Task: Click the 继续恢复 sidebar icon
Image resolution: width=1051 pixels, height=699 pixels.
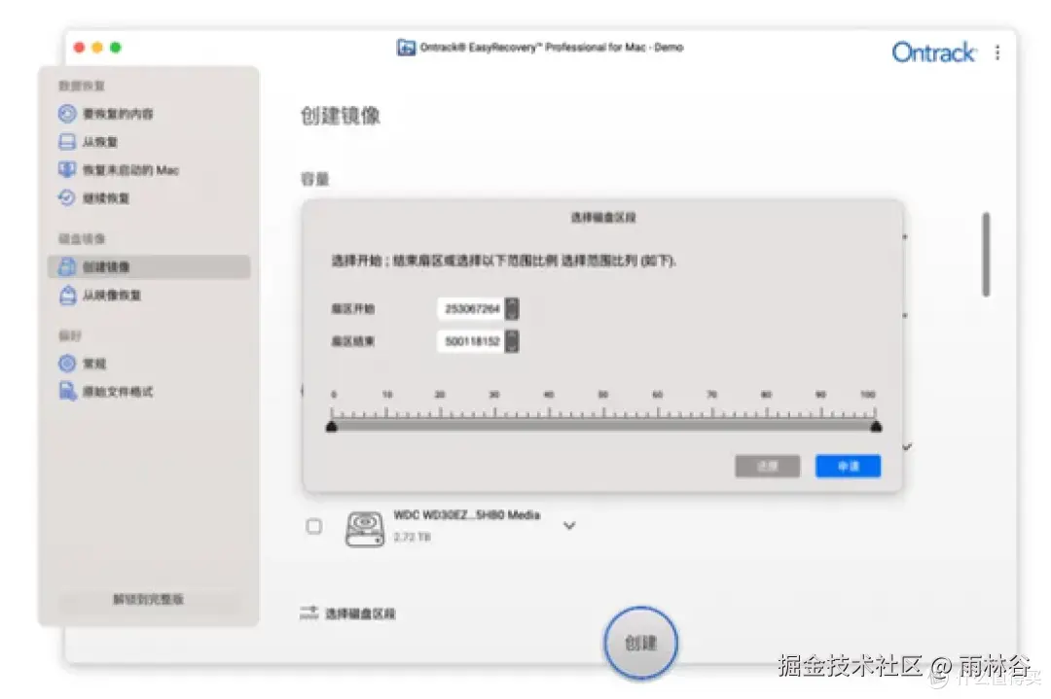Action: pos(64,197)
